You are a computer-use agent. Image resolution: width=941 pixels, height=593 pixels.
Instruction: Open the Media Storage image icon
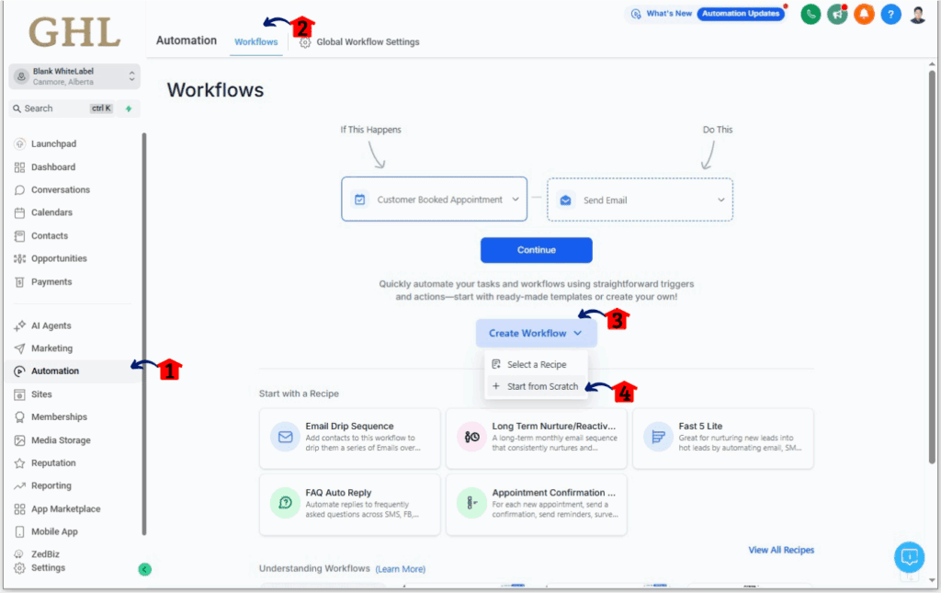coord(20,440)
